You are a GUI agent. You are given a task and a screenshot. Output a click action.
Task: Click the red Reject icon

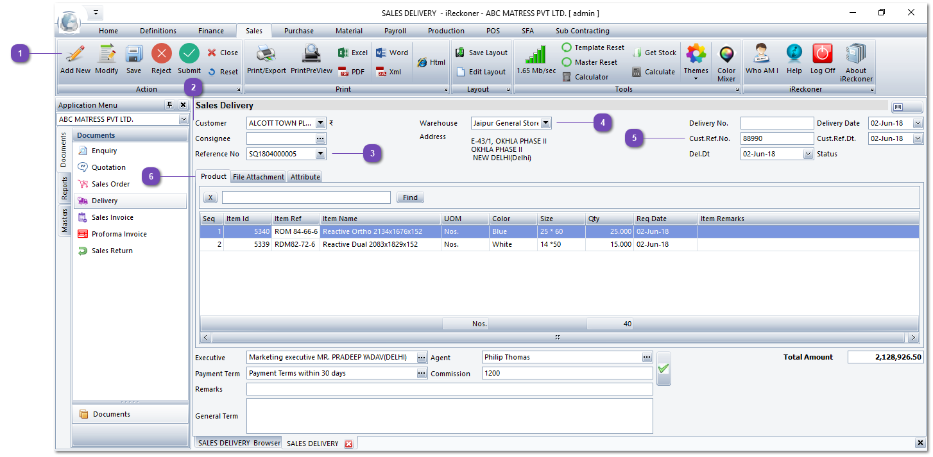[162, 54]
